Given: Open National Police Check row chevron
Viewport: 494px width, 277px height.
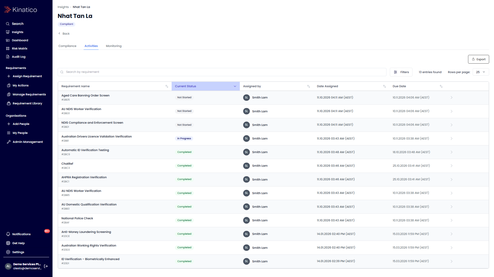Looking at the screenshot, I should pos(452,220).
